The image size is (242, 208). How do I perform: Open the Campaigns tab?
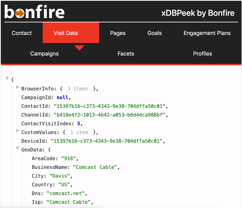click(x=44, y=54)
